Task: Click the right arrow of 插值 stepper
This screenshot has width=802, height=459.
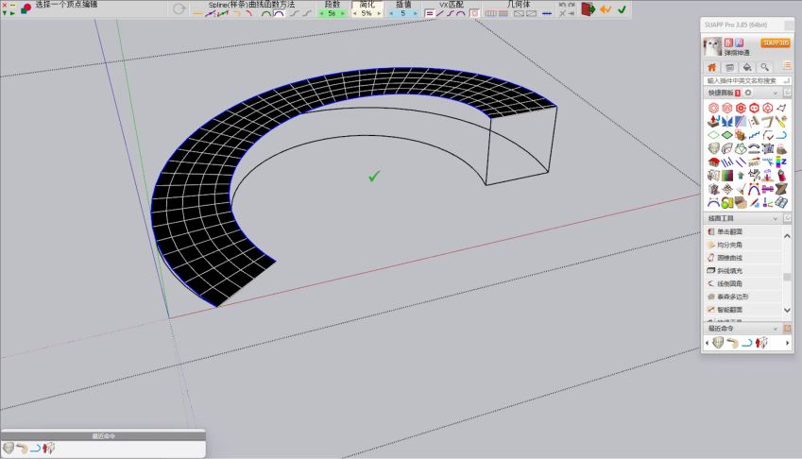Action: click(415, 14)
